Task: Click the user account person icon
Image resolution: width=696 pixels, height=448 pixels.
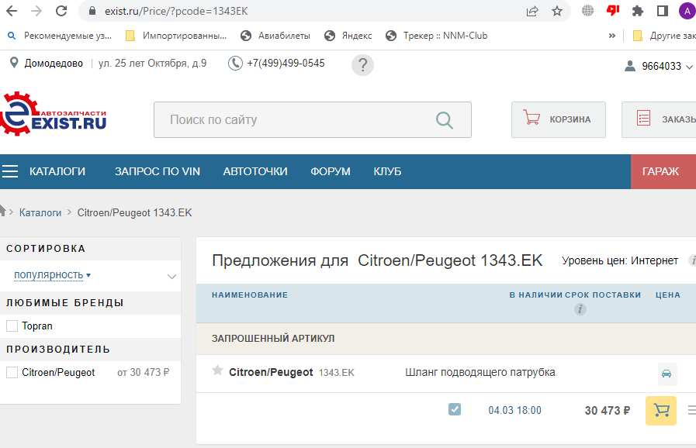Action: coord(630,66)
